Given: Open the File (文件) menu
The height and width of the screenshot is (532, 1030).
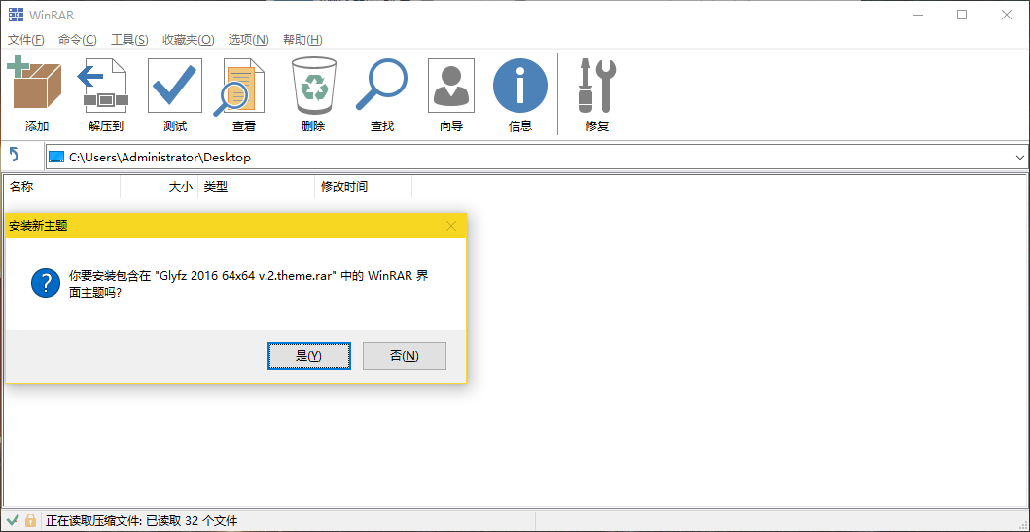Looking at the screenshot, I should point(26,40).
